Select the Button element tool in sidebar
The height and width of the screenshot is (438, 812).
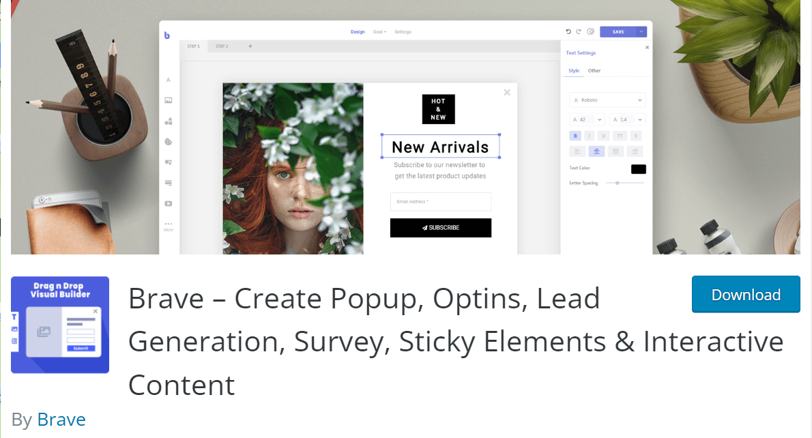[x=169, y=162]
